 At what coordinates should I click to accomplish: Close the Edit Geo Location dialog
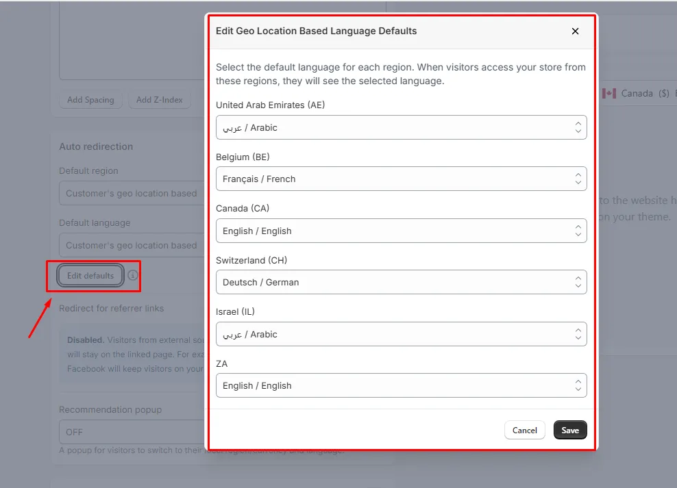[575, 31]
